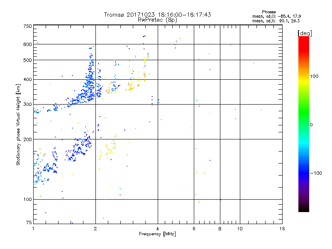Pick the black bottom of the colorbar
332x249 pixels.
(303, 210)
